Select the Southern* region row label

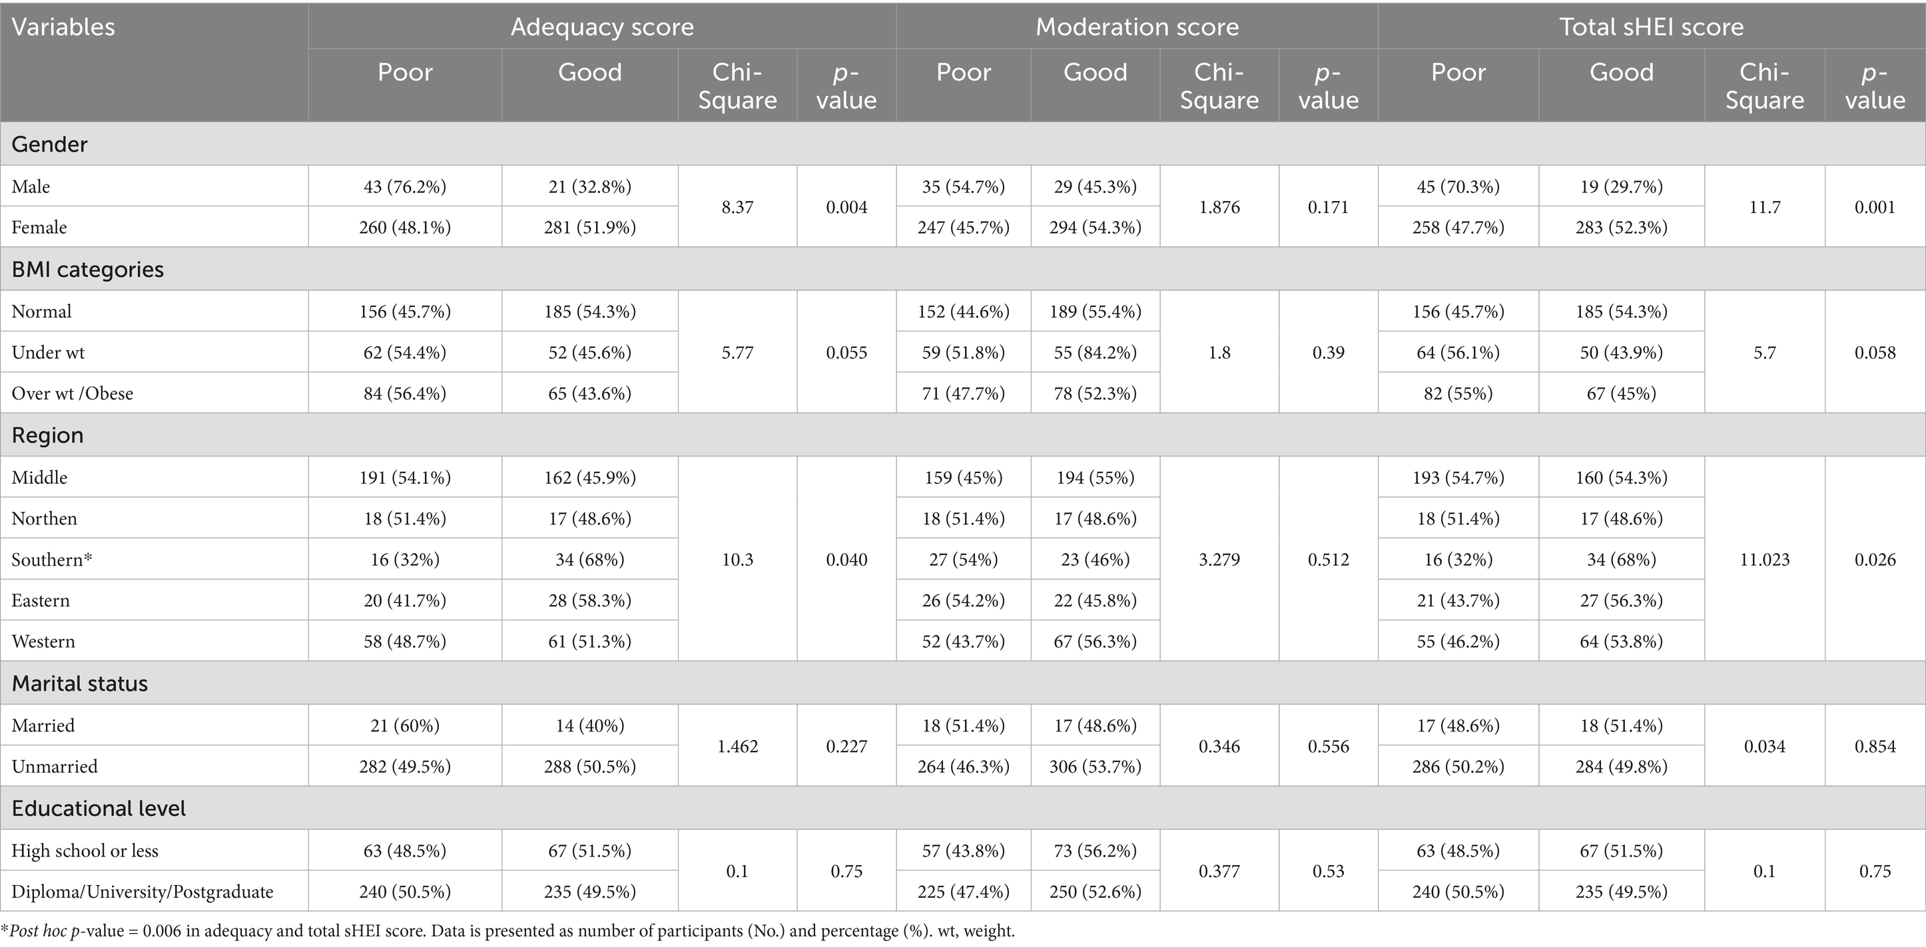coord(51,560)
